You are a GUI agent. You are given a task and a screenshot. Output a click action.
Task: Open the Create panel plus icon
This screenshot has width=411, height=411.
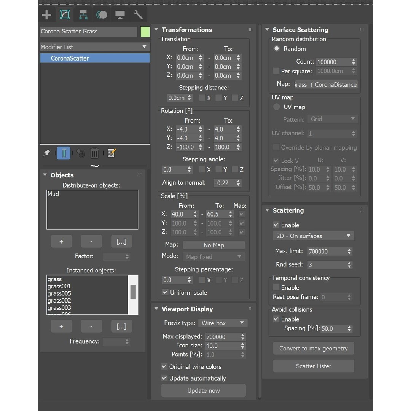[47, 15]
